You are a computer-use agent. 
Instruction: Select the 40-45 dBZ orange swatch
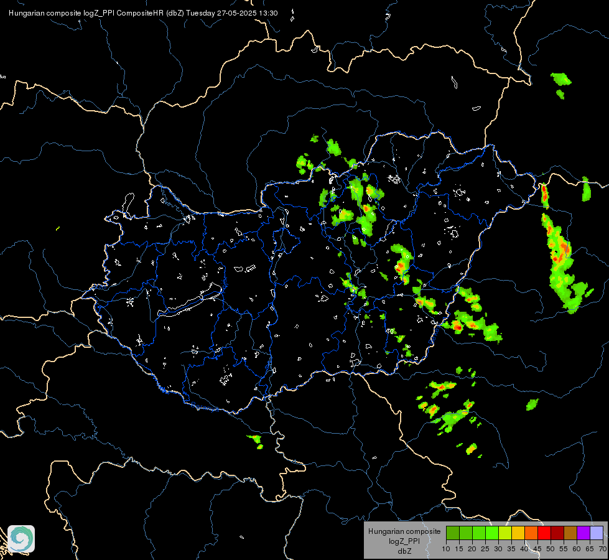coord(531,533)
